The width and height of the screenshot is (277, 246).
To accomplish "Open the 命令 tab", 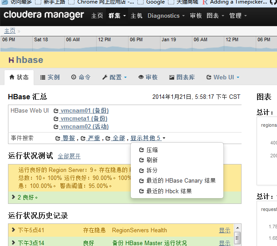I will pyautogui.click(x=81, y=78).
